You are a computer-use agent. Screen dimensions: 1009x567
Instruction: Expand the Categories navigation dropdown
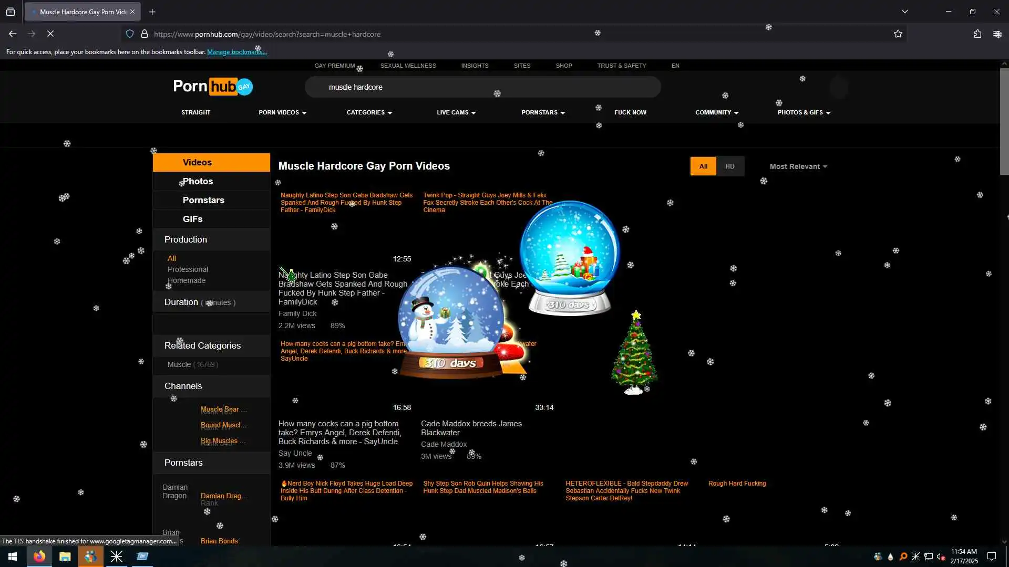coord(369,112)
